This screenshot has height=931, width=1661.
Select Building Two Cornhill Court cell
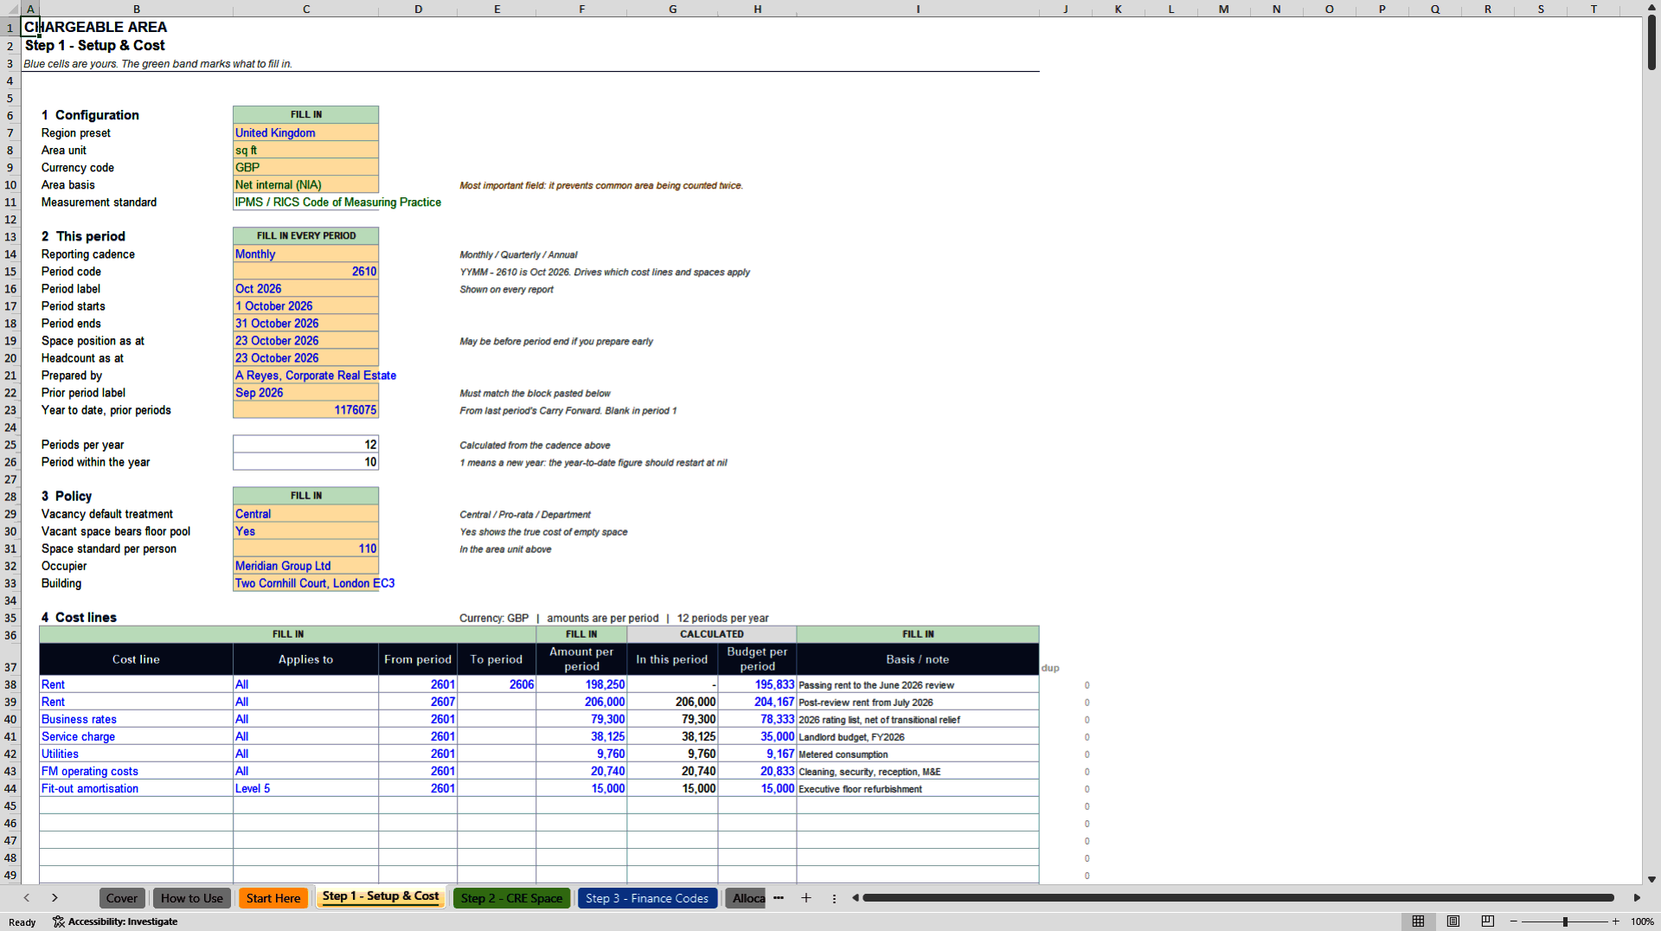point(305,582)
